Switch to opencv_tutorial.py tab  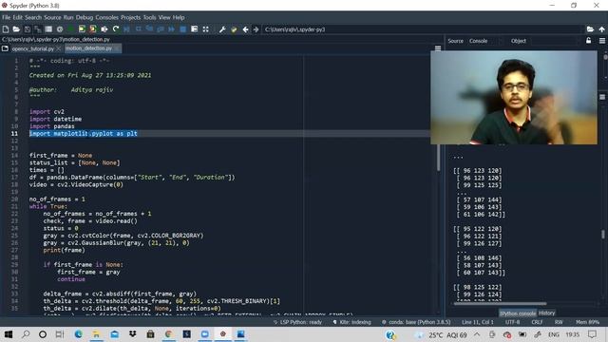tap(33, 48)
